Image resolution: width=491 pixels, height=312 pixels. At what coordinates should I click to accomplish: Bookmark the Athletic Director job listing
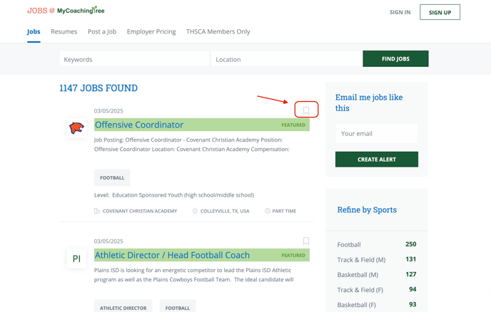coord(306,241)
